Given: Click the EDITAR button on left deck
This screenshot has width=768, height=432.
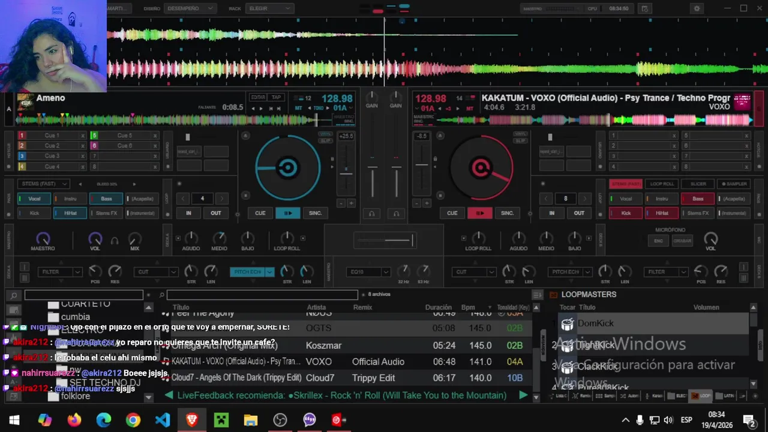Looking at the screenshot, I should pos(258,97).
